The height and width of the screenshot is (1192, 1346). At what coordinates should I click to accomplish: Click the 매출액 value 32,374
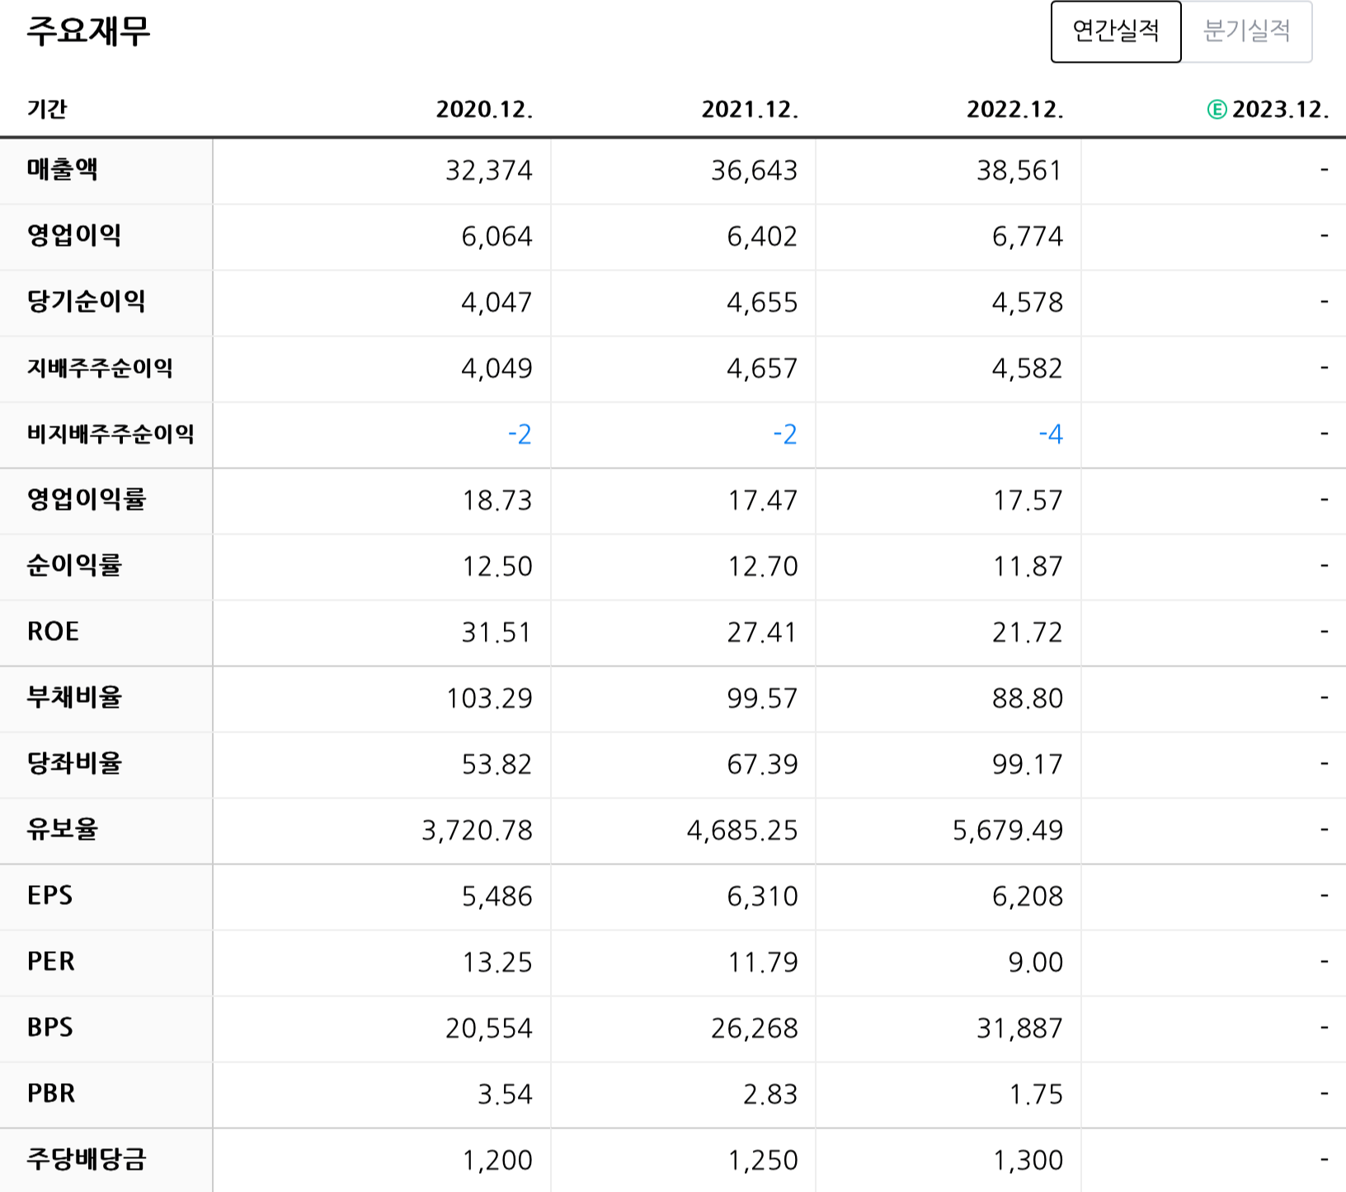[489, 171]
